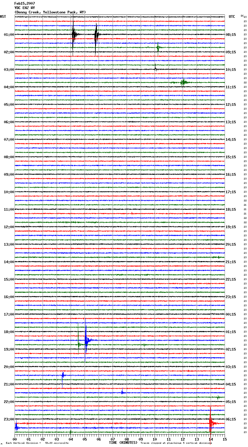
Task: Select the "15:15" UTC time label
Action: [231, 157]
